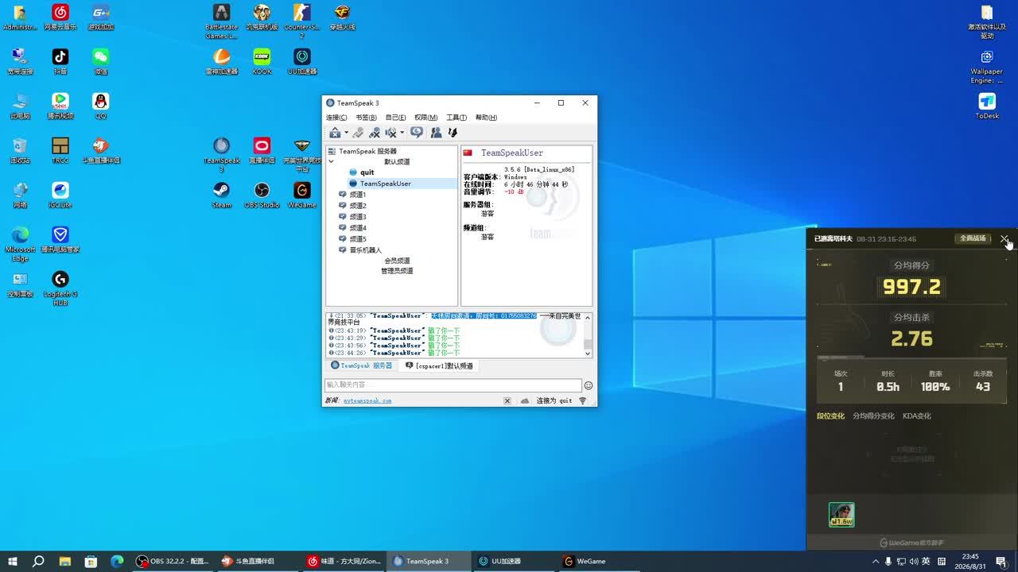Select channel 频道4
The height and width of the screenshot is (572, 1018).
pos(357,228)
